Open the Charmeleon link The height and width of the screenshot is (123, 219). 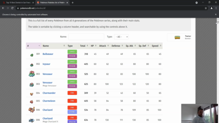coord(49,101)
